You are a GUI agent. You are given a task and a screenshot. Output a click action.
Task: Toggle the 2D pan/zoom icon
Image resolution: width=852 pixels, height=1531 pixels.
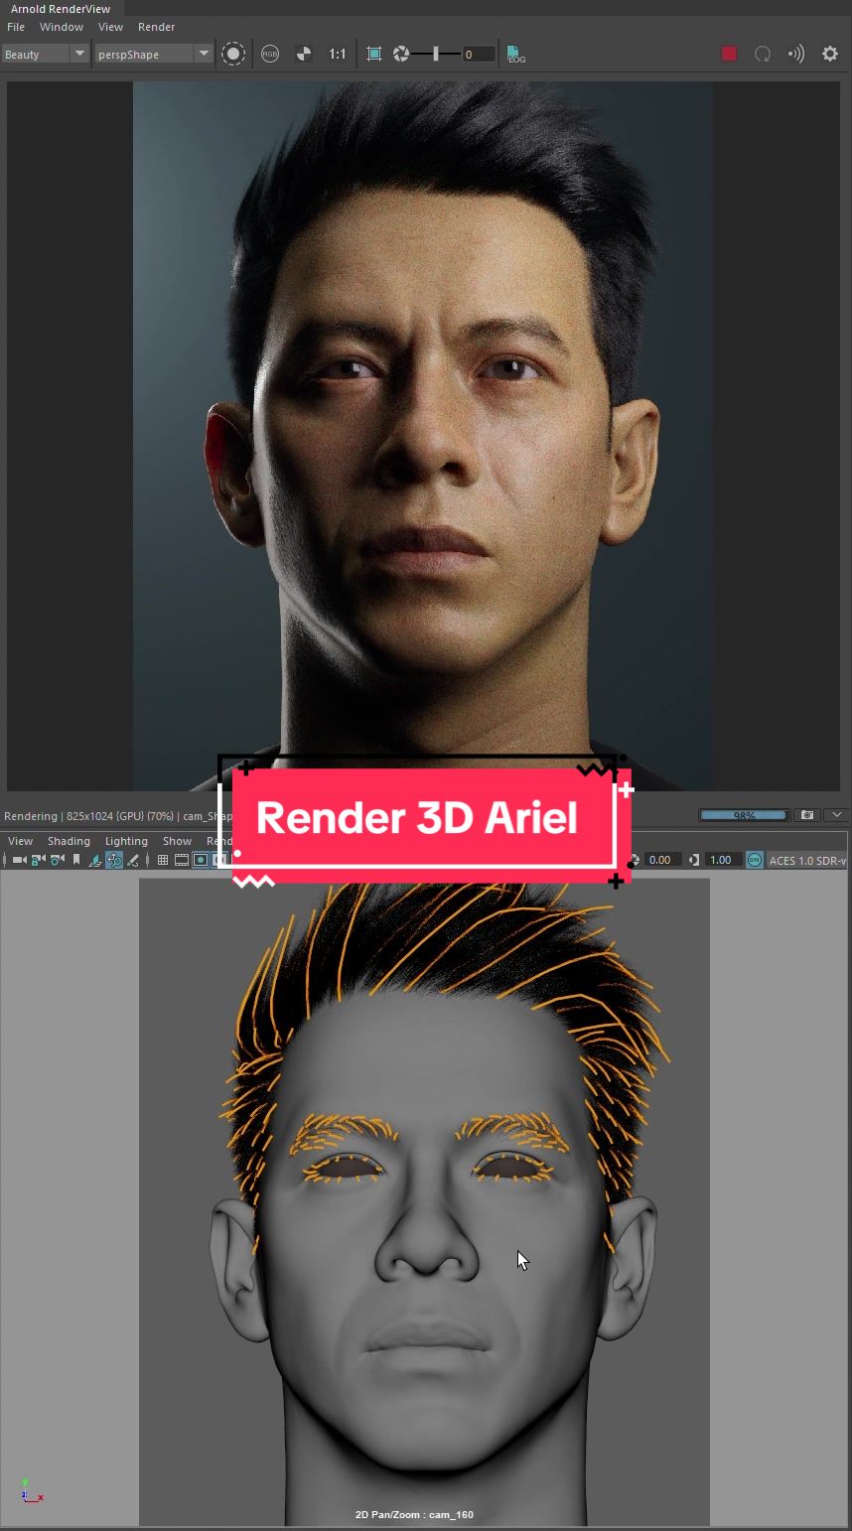(x=114, y=860)
